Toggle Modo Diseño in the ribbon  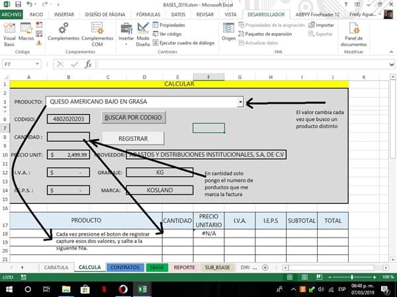tap(143, 33)
